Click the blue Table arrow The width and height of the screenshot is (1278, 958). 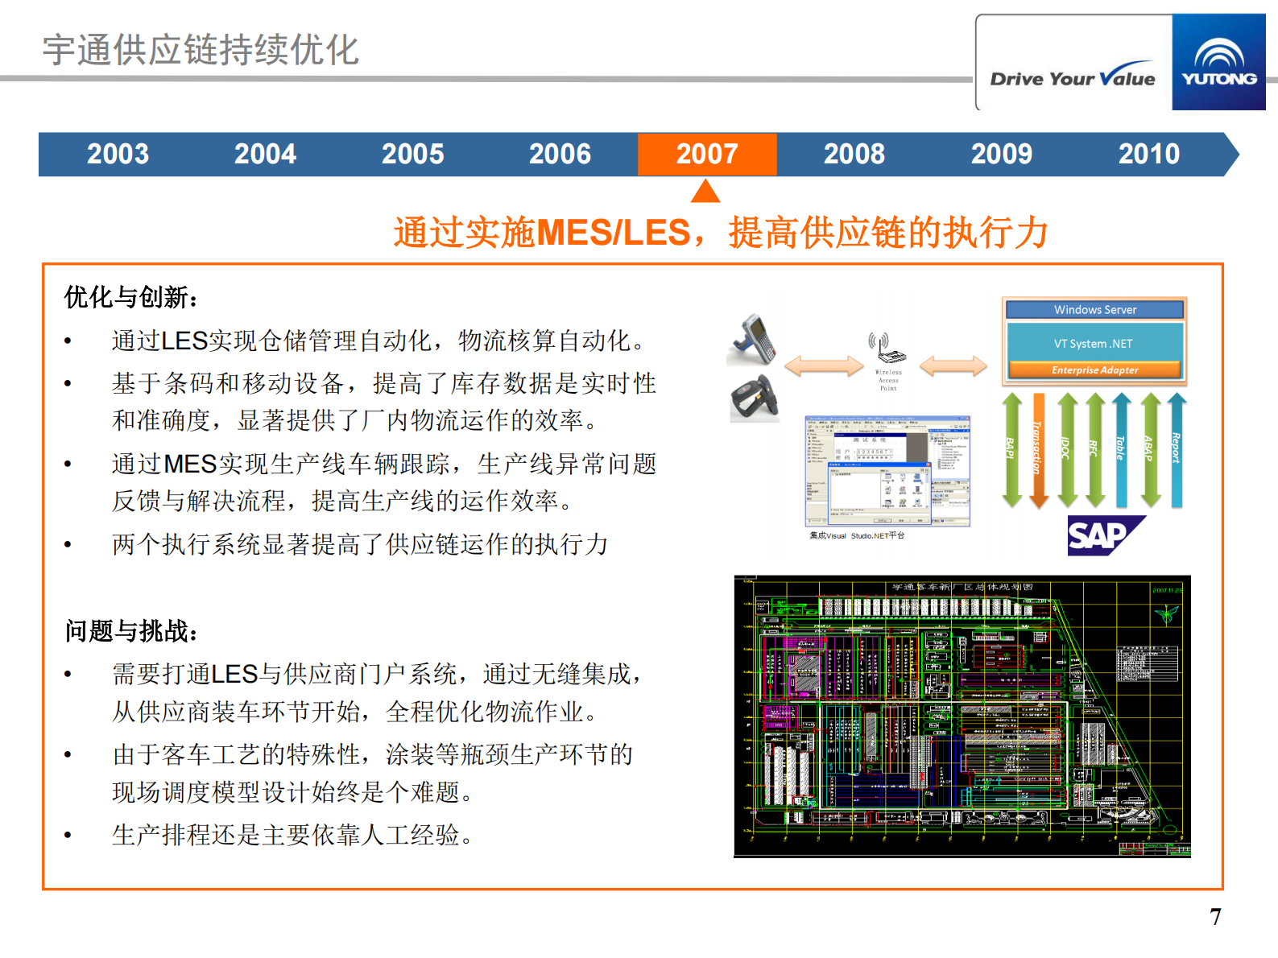[1122, 450]
